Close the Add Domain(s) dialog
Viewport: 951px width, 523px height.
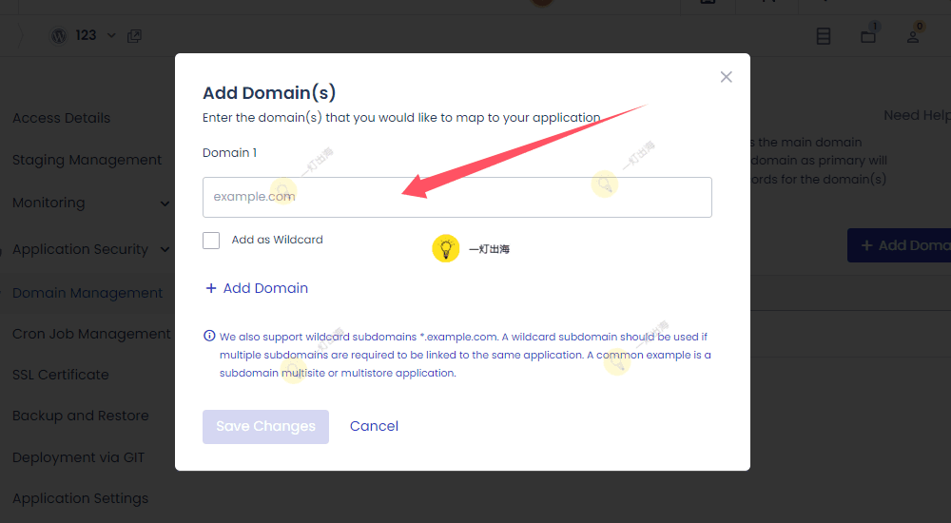pyautogui.click(x=726, y=77)
